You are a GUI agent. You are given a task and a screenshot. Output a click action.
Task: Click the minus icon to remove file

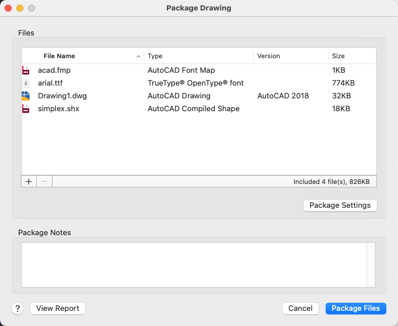point(44,182)
